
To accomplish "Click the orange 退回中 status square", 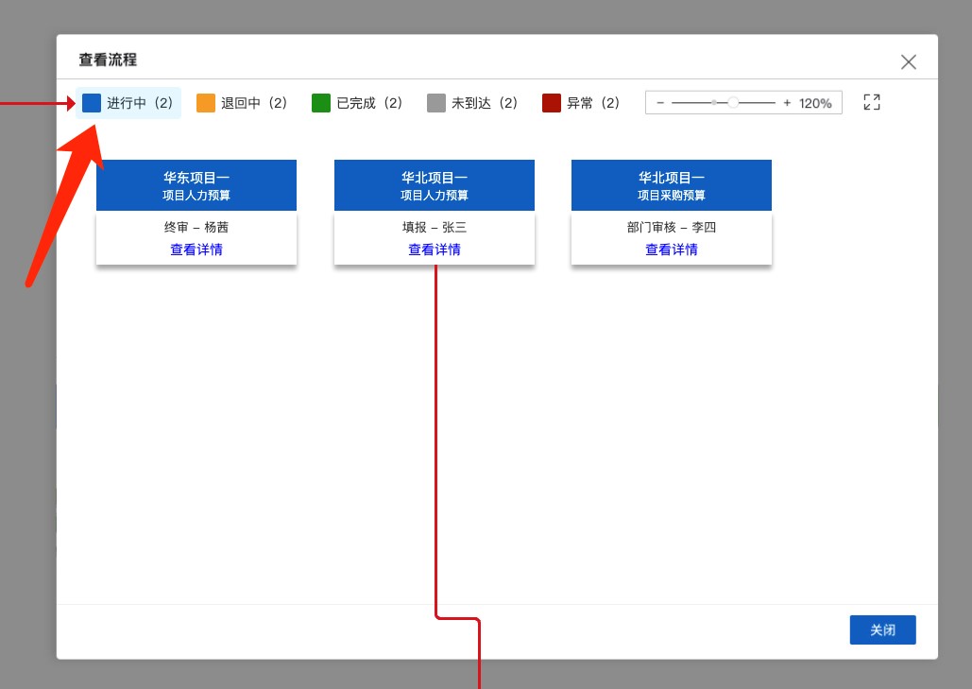I will coord(206,103).
